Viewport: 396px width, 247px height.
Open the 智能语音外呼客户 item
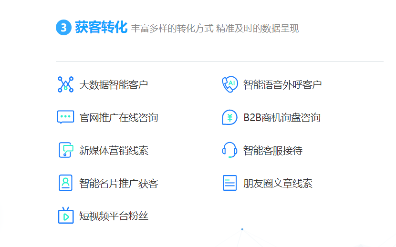coord(282,85)
